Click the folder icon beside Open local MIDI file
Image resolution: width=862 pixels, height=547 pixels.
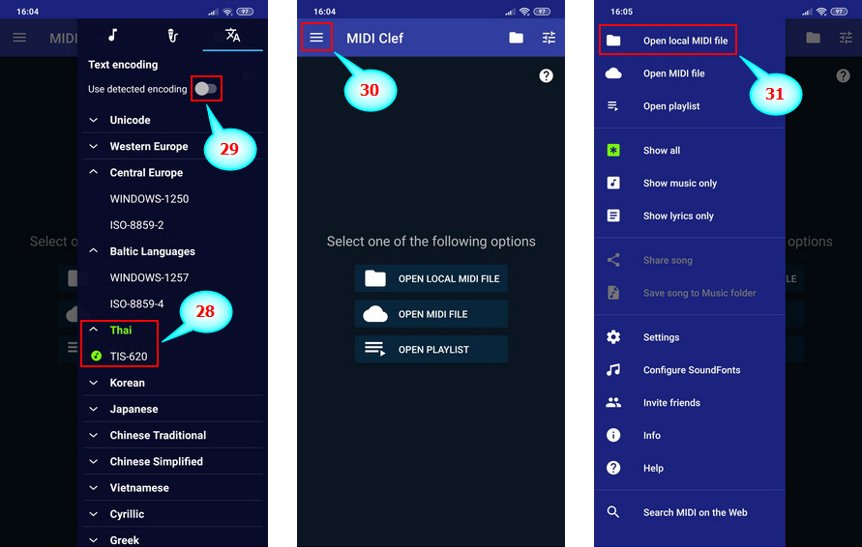613,40
